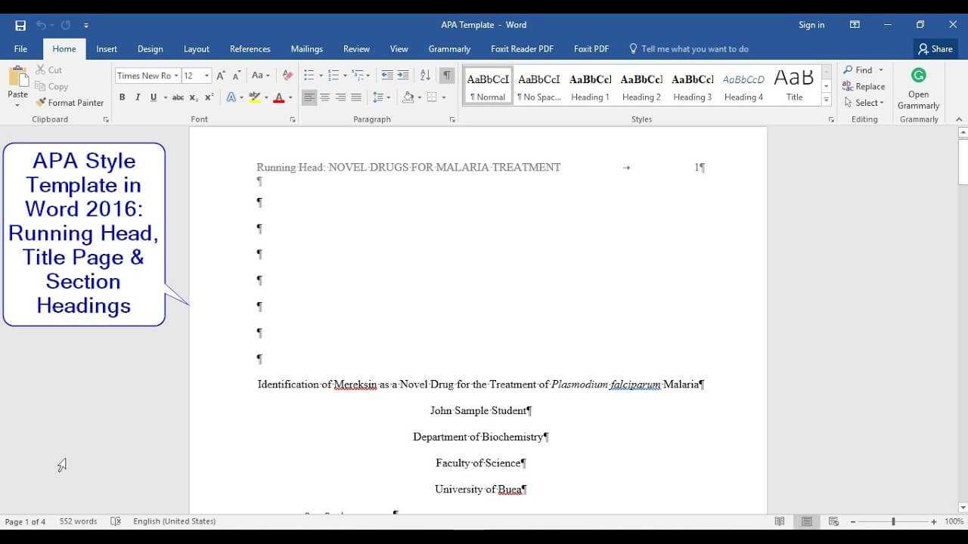968x544 pixels.
Task: Toggle Show/Hide paragraph marks
Action: coord(447,76)
